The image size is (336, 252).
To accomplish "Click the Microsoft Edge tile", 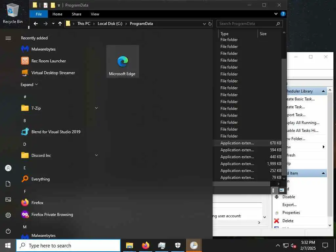I will click(123, 61).
